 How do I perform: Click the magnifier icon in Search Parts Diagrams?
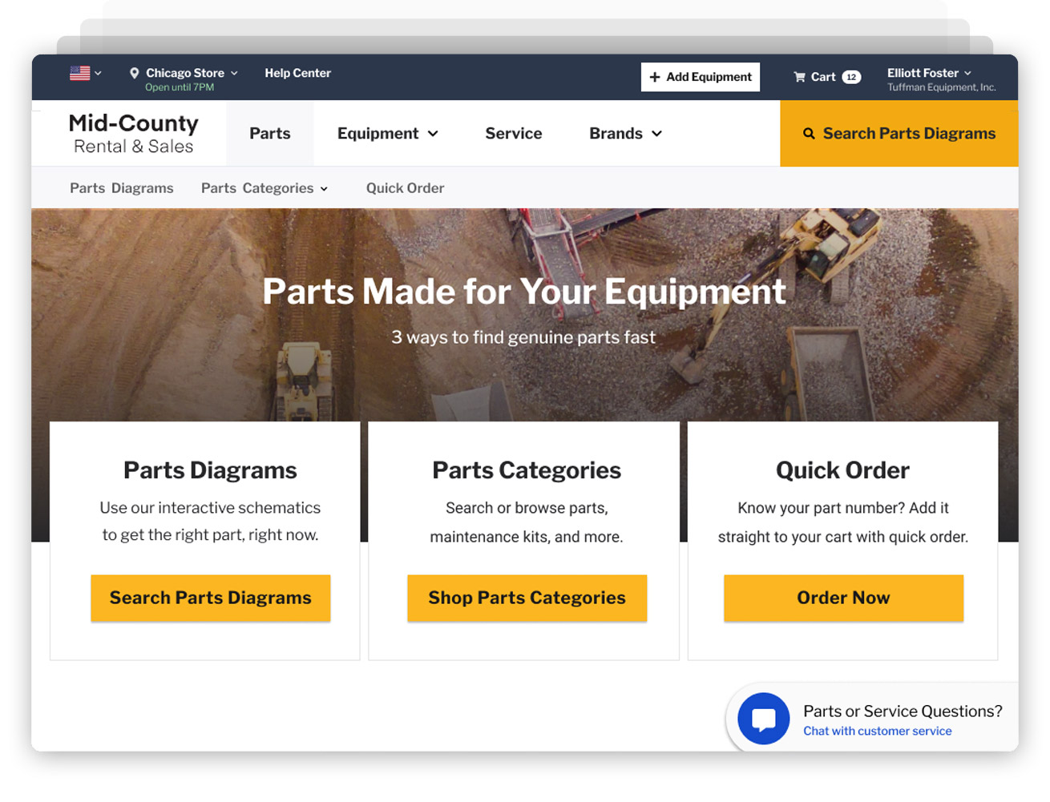pos(809,134)
